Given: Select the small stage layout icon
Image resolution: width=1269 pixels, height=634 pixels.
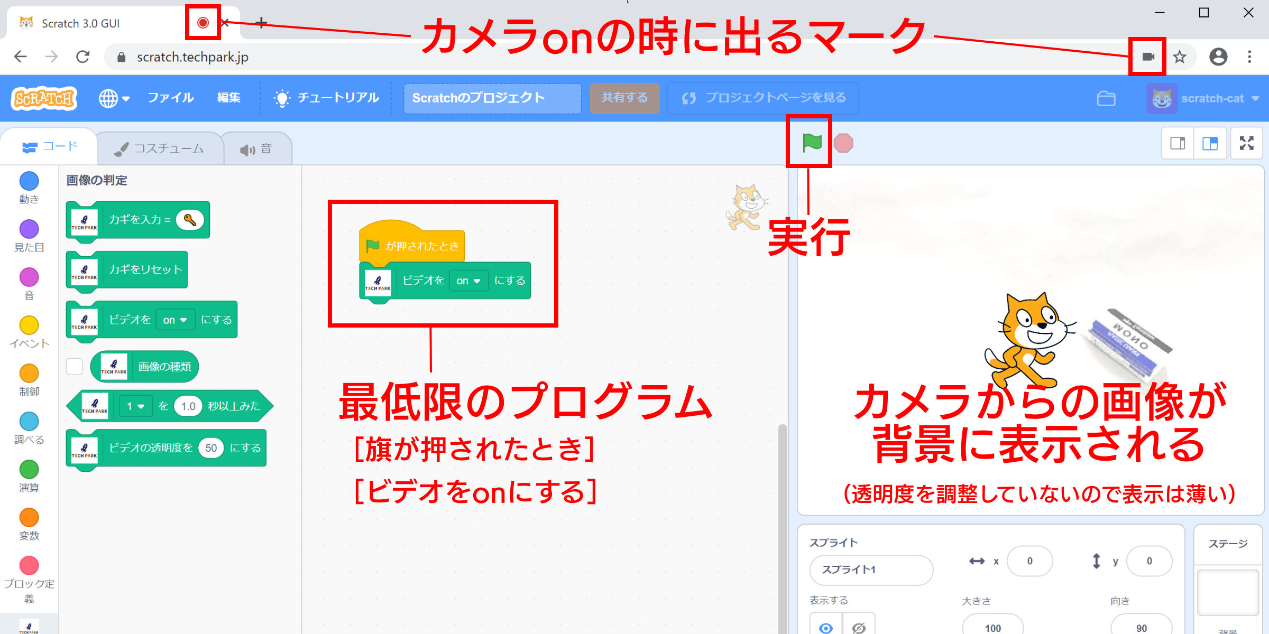Looking at the screenshot, I should click(x=1176, y=143).
